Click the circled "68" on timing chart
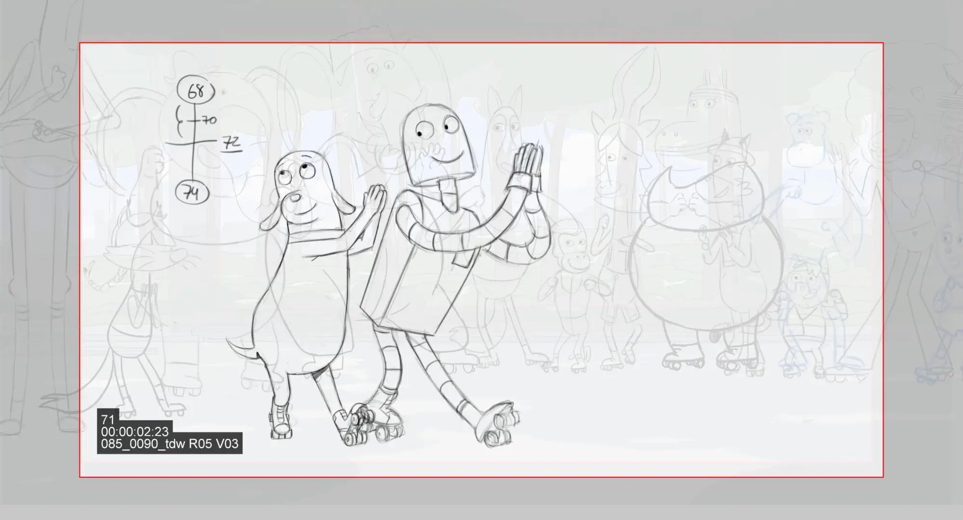The height and width of the screenshot is (520, 963). (196, 90)
